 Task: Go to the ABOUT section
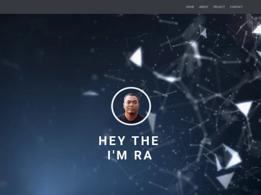[203, 7]
